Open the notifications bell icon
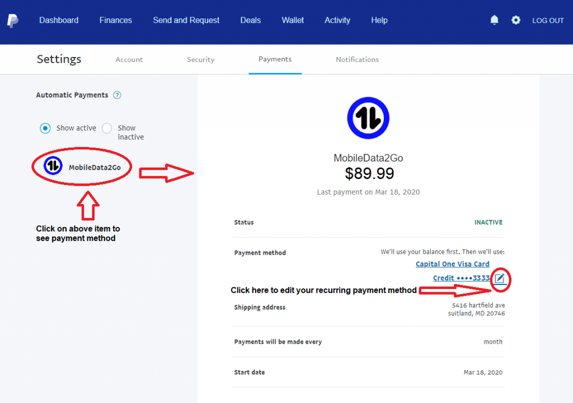Screen dimensions: 573x403 [494, 20]
